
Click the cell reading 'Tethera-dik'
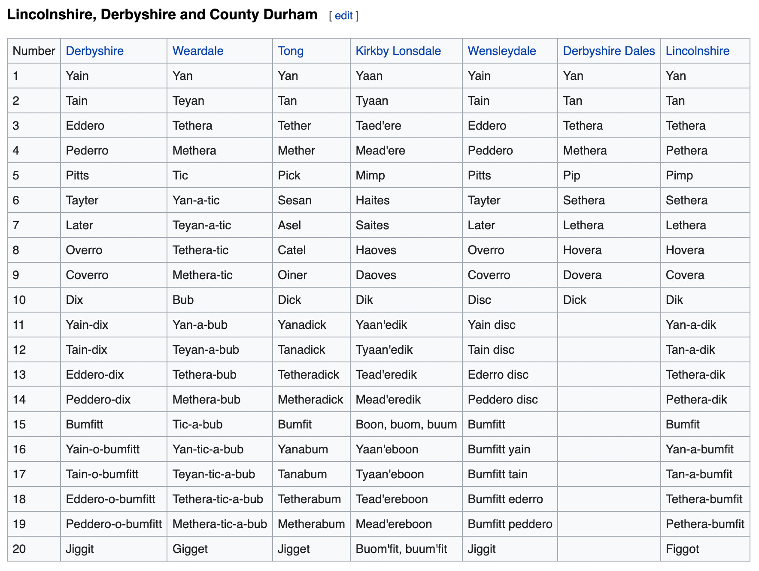coord(705,375)
